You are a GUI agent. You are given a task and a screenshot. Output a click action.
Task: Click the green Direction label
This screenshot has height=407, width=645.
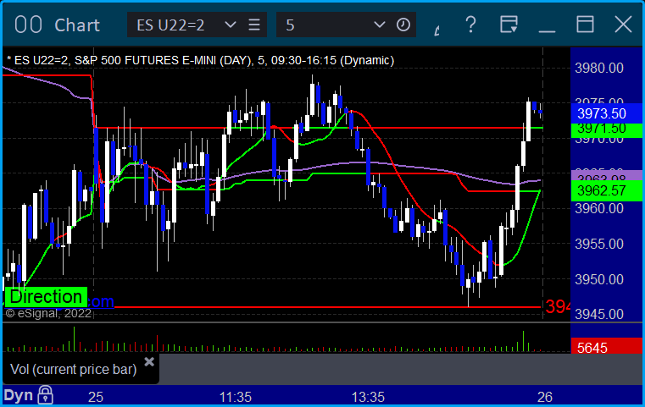click(x=46, y=296)
